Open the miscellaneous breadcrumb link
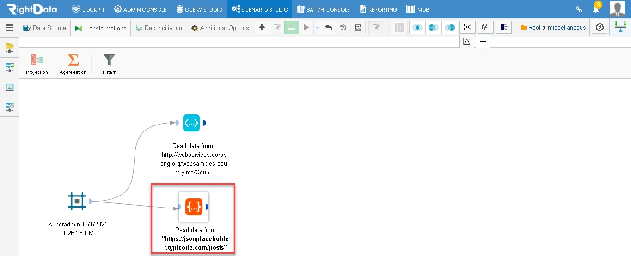This screenshot has height=256, width=631. (567, 28)
